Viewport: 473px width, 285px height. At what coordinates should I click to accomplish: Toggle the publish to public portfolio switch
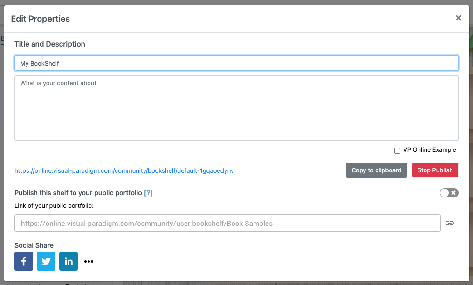[449, 193]
